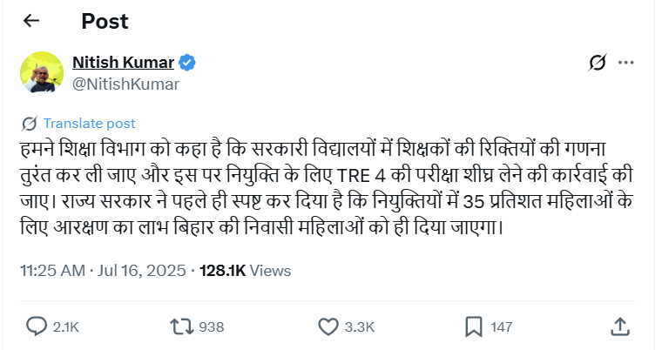The height and width of the screenshot is (350, 662).
Task: Click the Grok icon beside the post
Action: click(x=598, y=63)
